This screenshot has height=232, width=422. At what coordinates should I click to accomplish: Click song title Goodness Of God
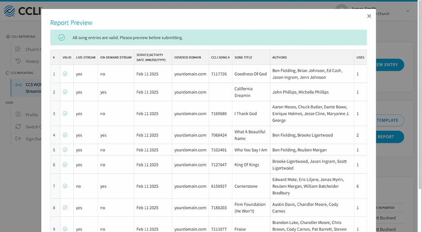point(251,74)
